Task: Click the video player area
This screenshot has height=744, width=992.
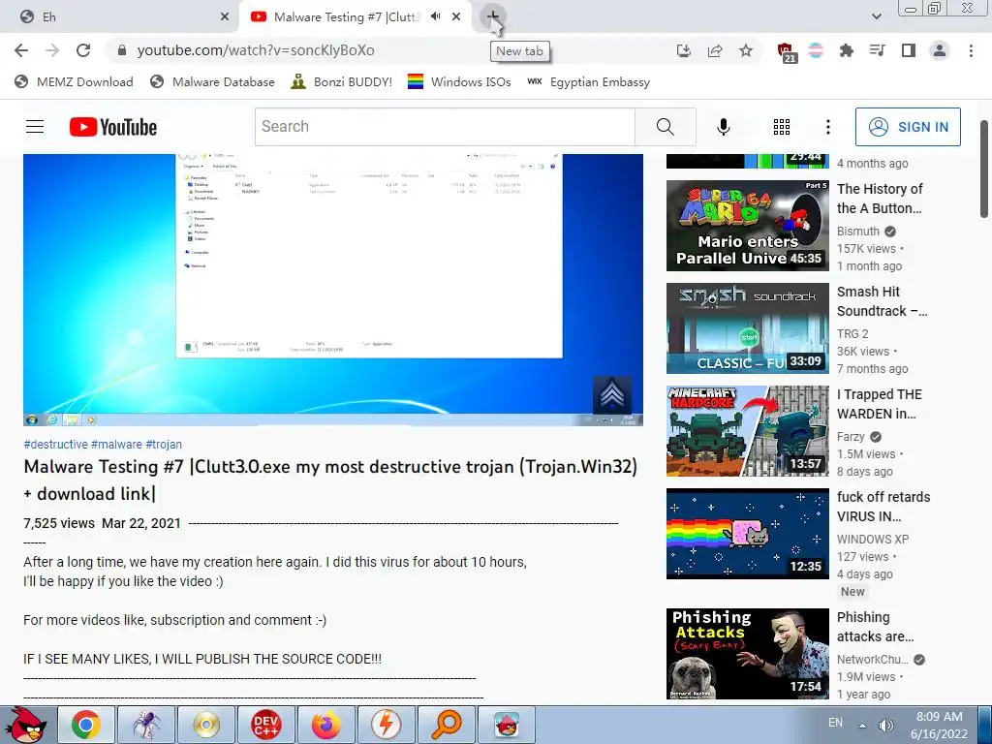Action: click(333, 290)
